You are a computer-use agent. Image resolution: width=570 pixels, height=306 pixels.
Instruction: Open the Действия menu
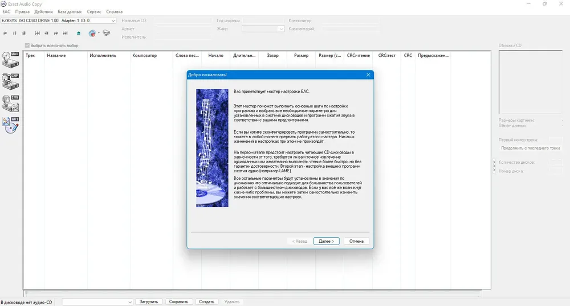tap(44, 11)
